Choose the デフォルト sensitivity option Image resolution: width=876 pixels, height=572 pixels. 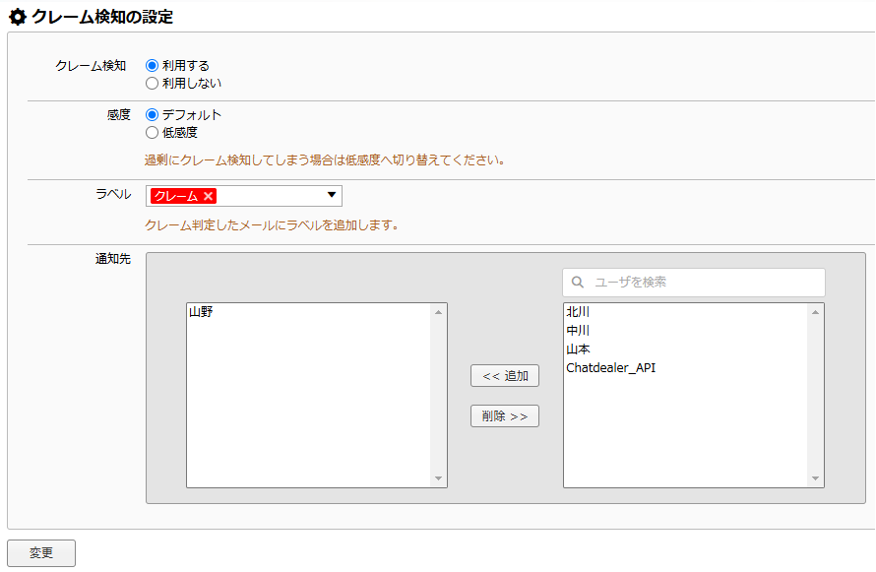[x=153, y=115]
